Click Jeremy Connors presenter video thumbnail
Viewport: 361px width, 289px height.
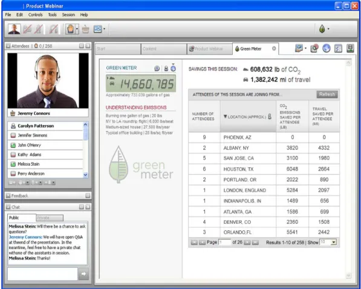click(x=48, y=80)
